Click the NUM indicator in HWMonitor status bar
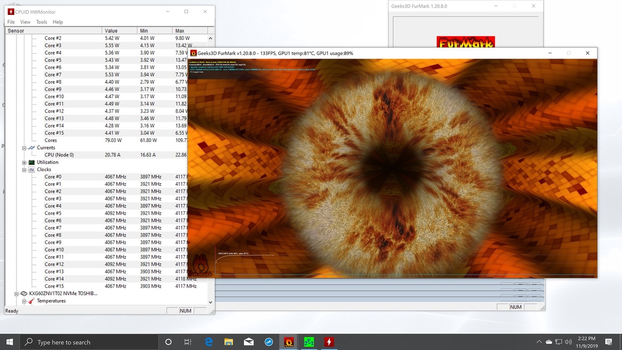622x350 pixels. pyautogui.click(x=185, y=311)
